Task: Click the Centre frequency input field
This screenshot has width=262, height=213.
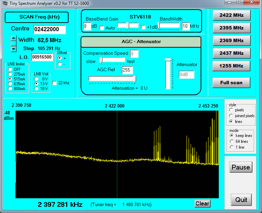Action: (x=49, y=29)
